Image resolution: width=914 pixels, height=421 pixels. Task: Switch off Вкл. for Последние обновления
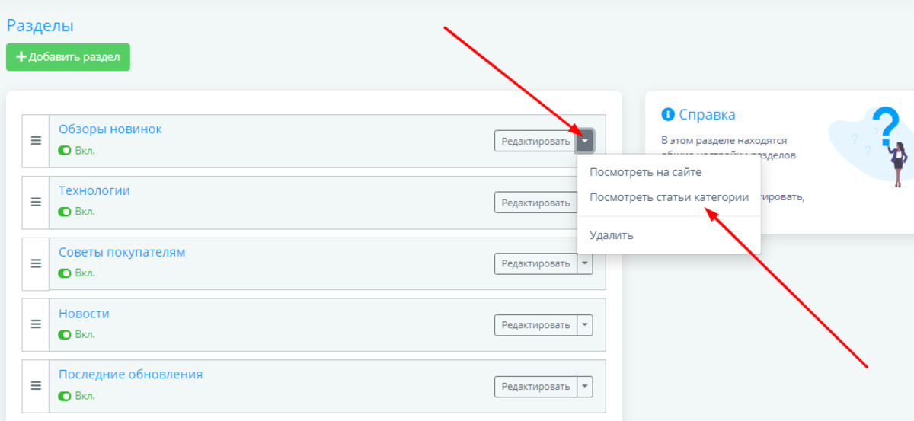click(65, 396)
